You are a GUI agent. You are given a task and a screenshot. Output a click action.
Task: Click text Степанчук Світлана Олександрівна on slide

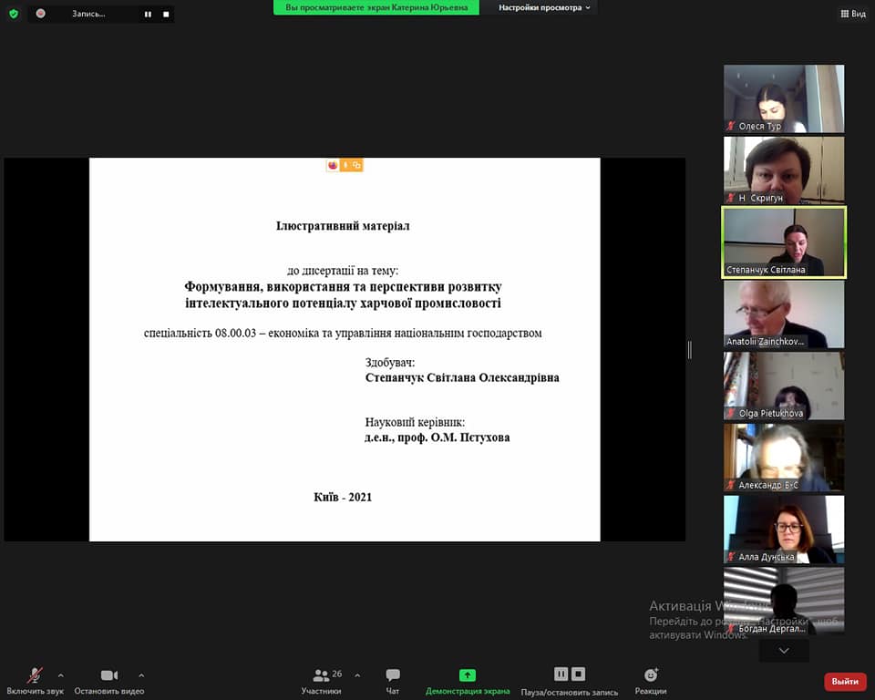[462, 378]
